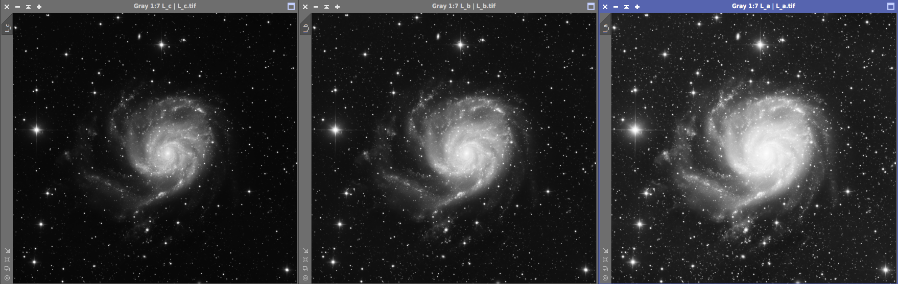Viewport: 898px width, 284px height.
Task: Shade the L_b window with the bar-arrow icon
Action: pos(326,7)
